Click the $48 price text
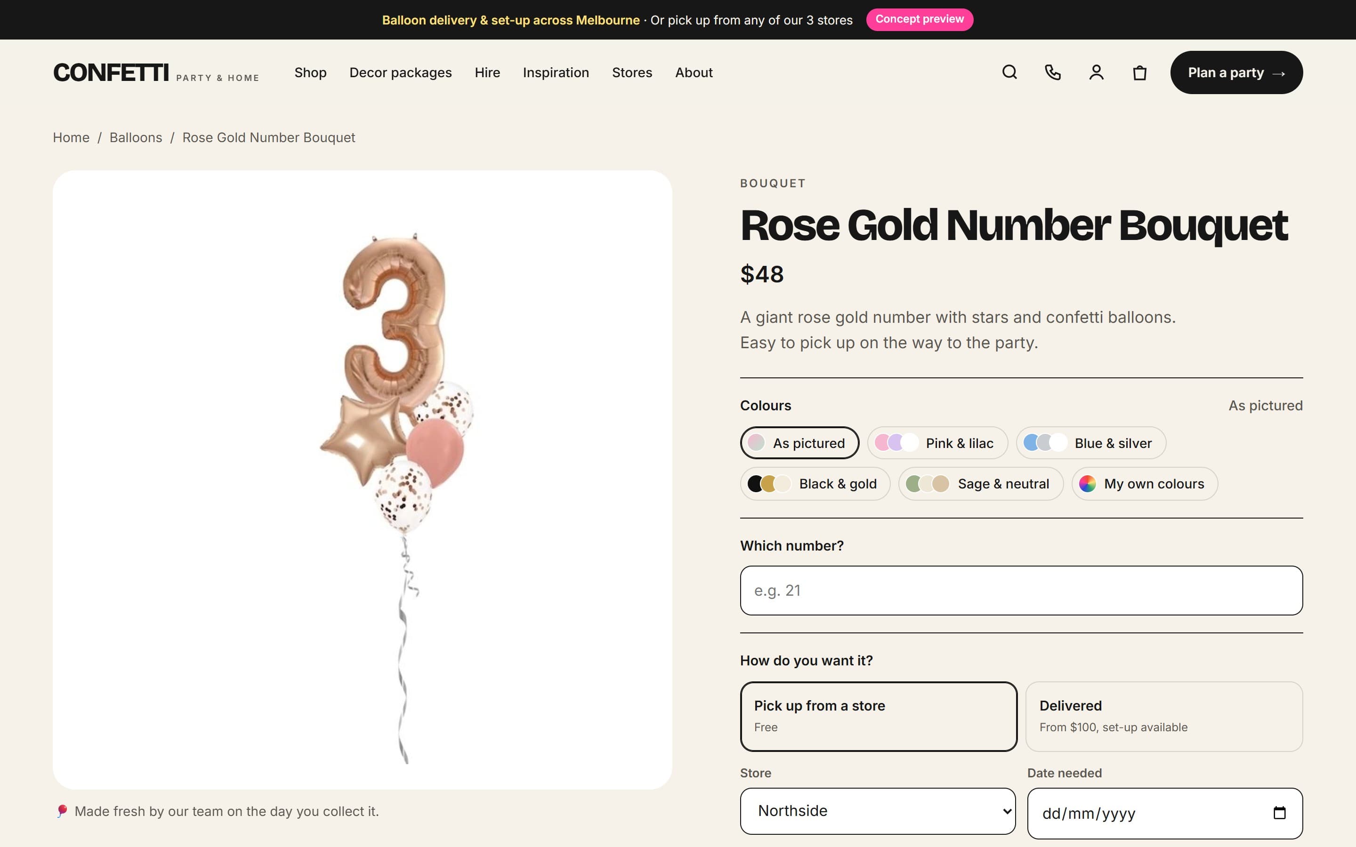This screenshot has height=847, width=1356. tap(761, 274)
